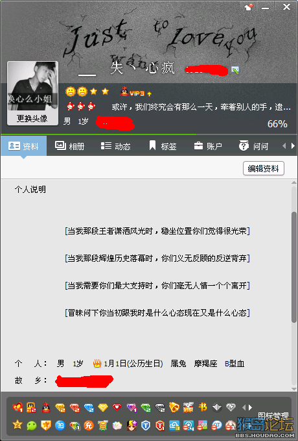
Task: Select the 账户 account tab
Action: [x=208, y=146]
